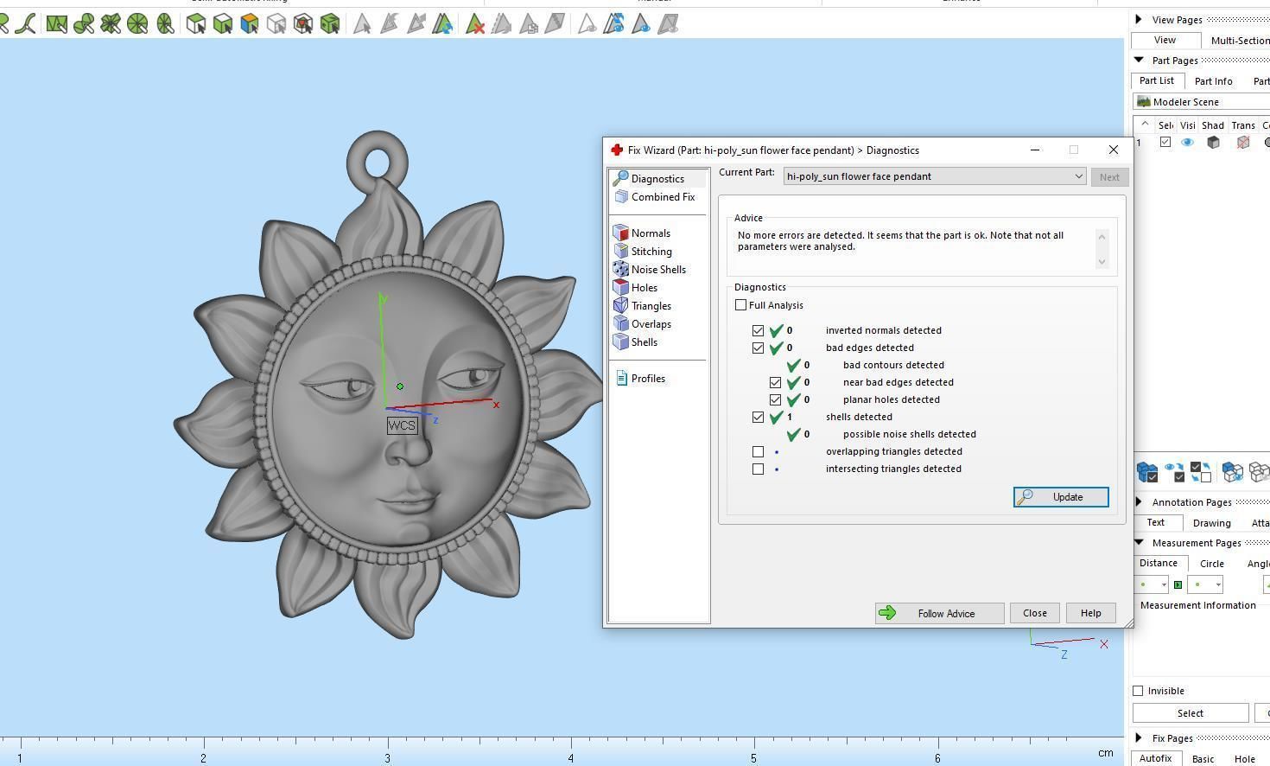Uncheck near bad edges detected checkbox

(776, 383)
